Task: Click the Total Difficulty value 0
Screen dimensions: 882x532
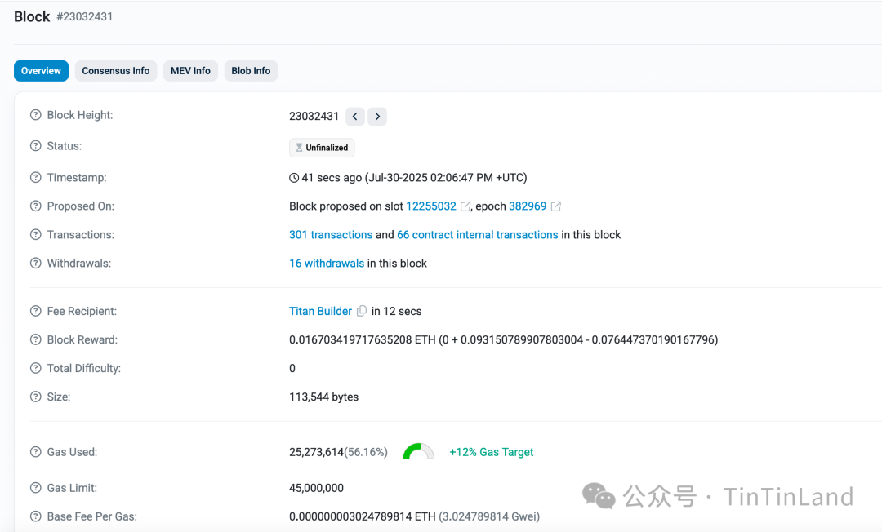Action: (292, 369)
